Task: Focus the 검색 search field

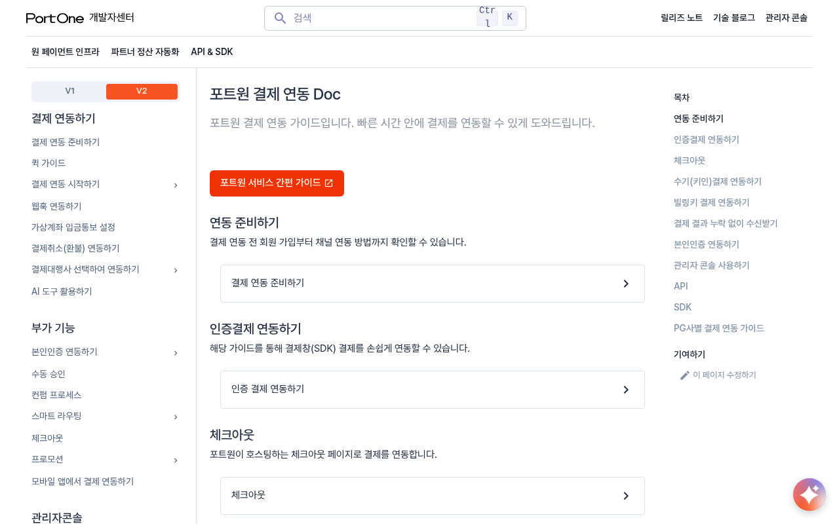Action: [395, 18]
